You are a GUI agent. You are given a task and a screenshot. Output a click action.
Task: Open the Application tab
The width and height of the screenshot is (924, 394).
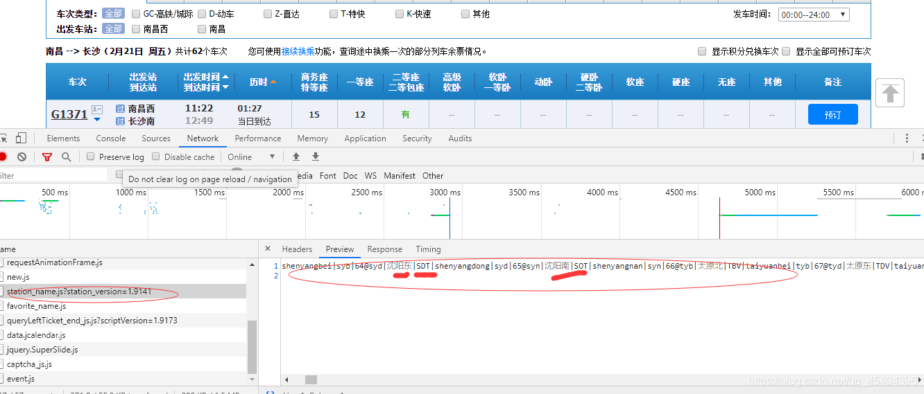click(365, 138)
